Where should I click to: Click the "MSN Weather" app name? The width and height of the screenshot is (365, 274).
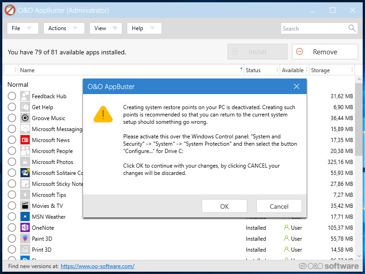(49, 216)
